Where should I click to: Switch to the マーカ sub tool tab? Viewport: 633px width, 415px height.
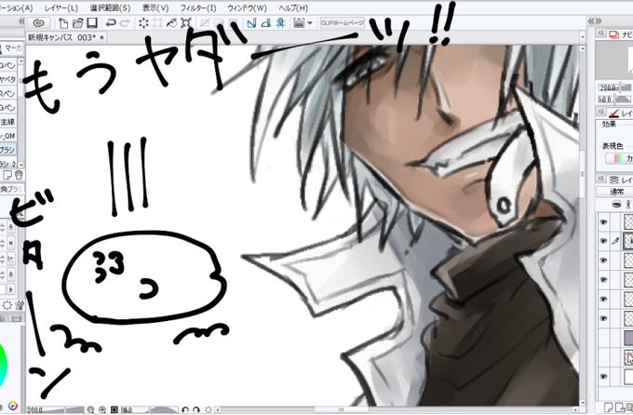(x=12, y=48)
